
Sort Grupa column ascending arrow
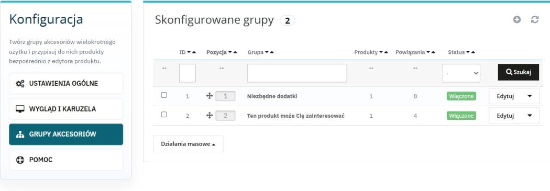coord(271,52)
